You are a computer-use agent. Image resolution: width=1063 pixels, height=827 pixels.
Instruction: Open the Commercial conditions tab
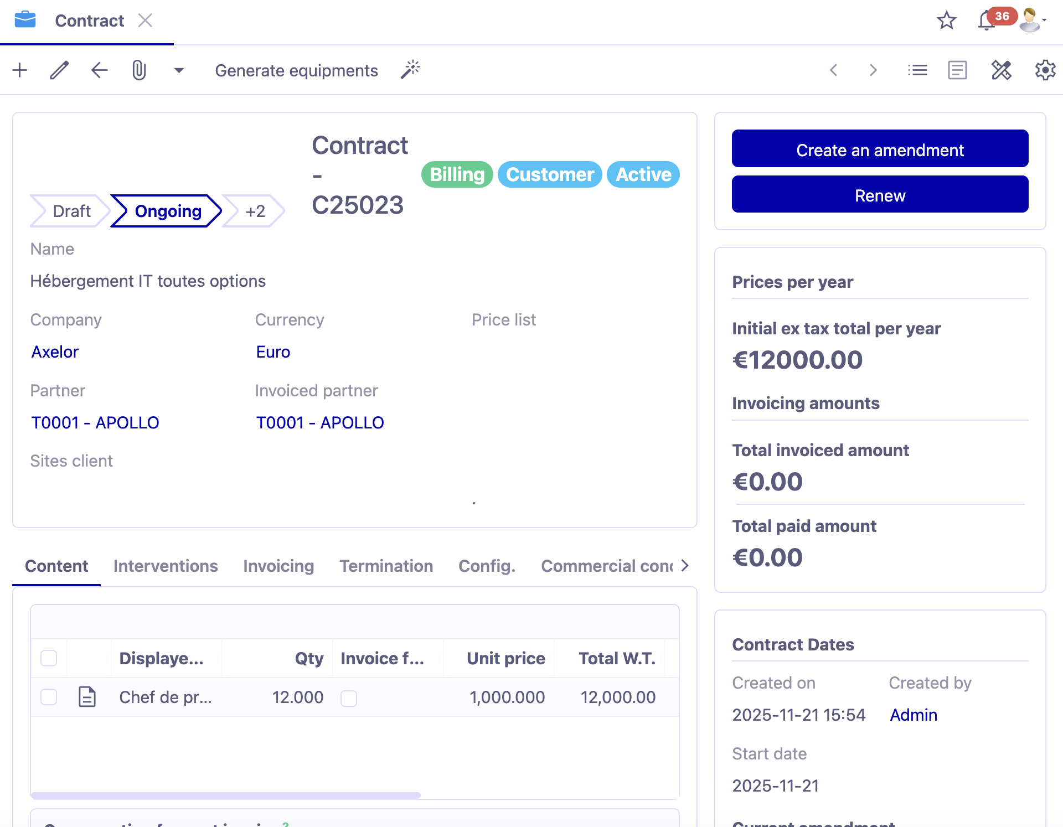[607, 566]
